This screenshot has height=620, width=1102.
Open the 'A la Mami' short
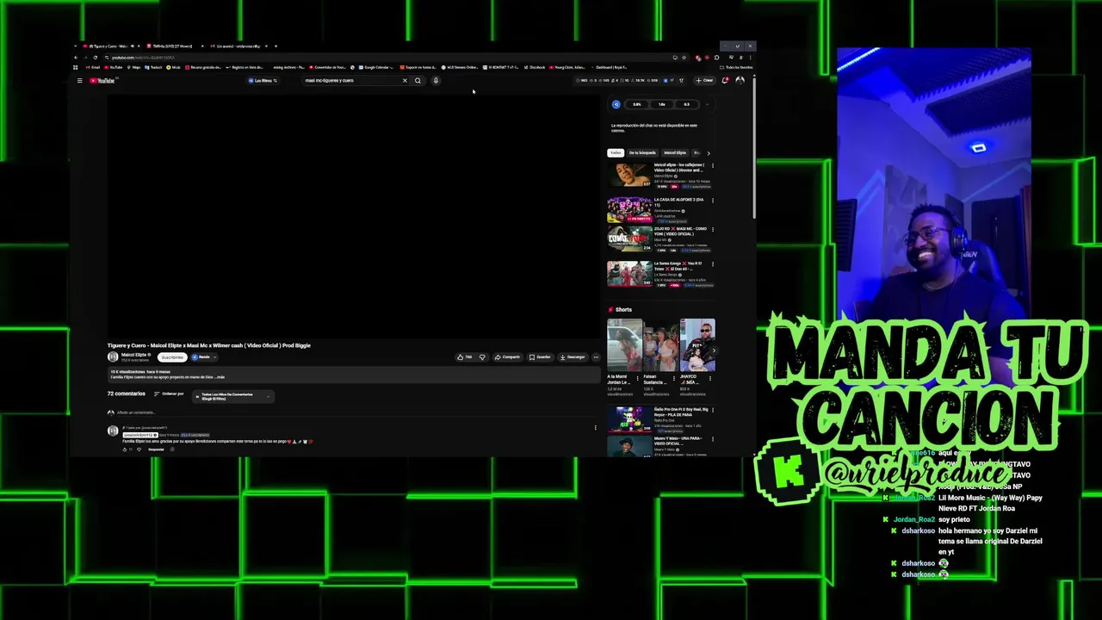pyautogui.click(x=624, y=345)
